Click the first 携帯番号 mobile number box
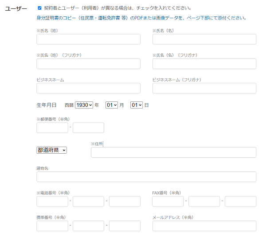The width and height of the screenshot is (266, 233). (x=52, y=226)
